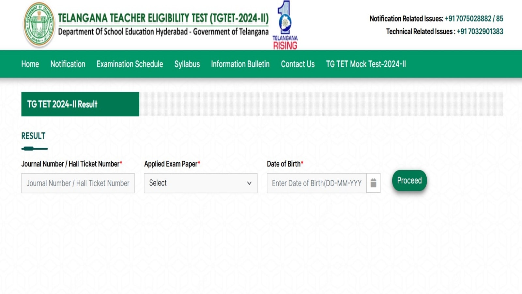Click technical phone number +91 7032901383
Viewport: 522px width, 294px height.
point(480,32)
